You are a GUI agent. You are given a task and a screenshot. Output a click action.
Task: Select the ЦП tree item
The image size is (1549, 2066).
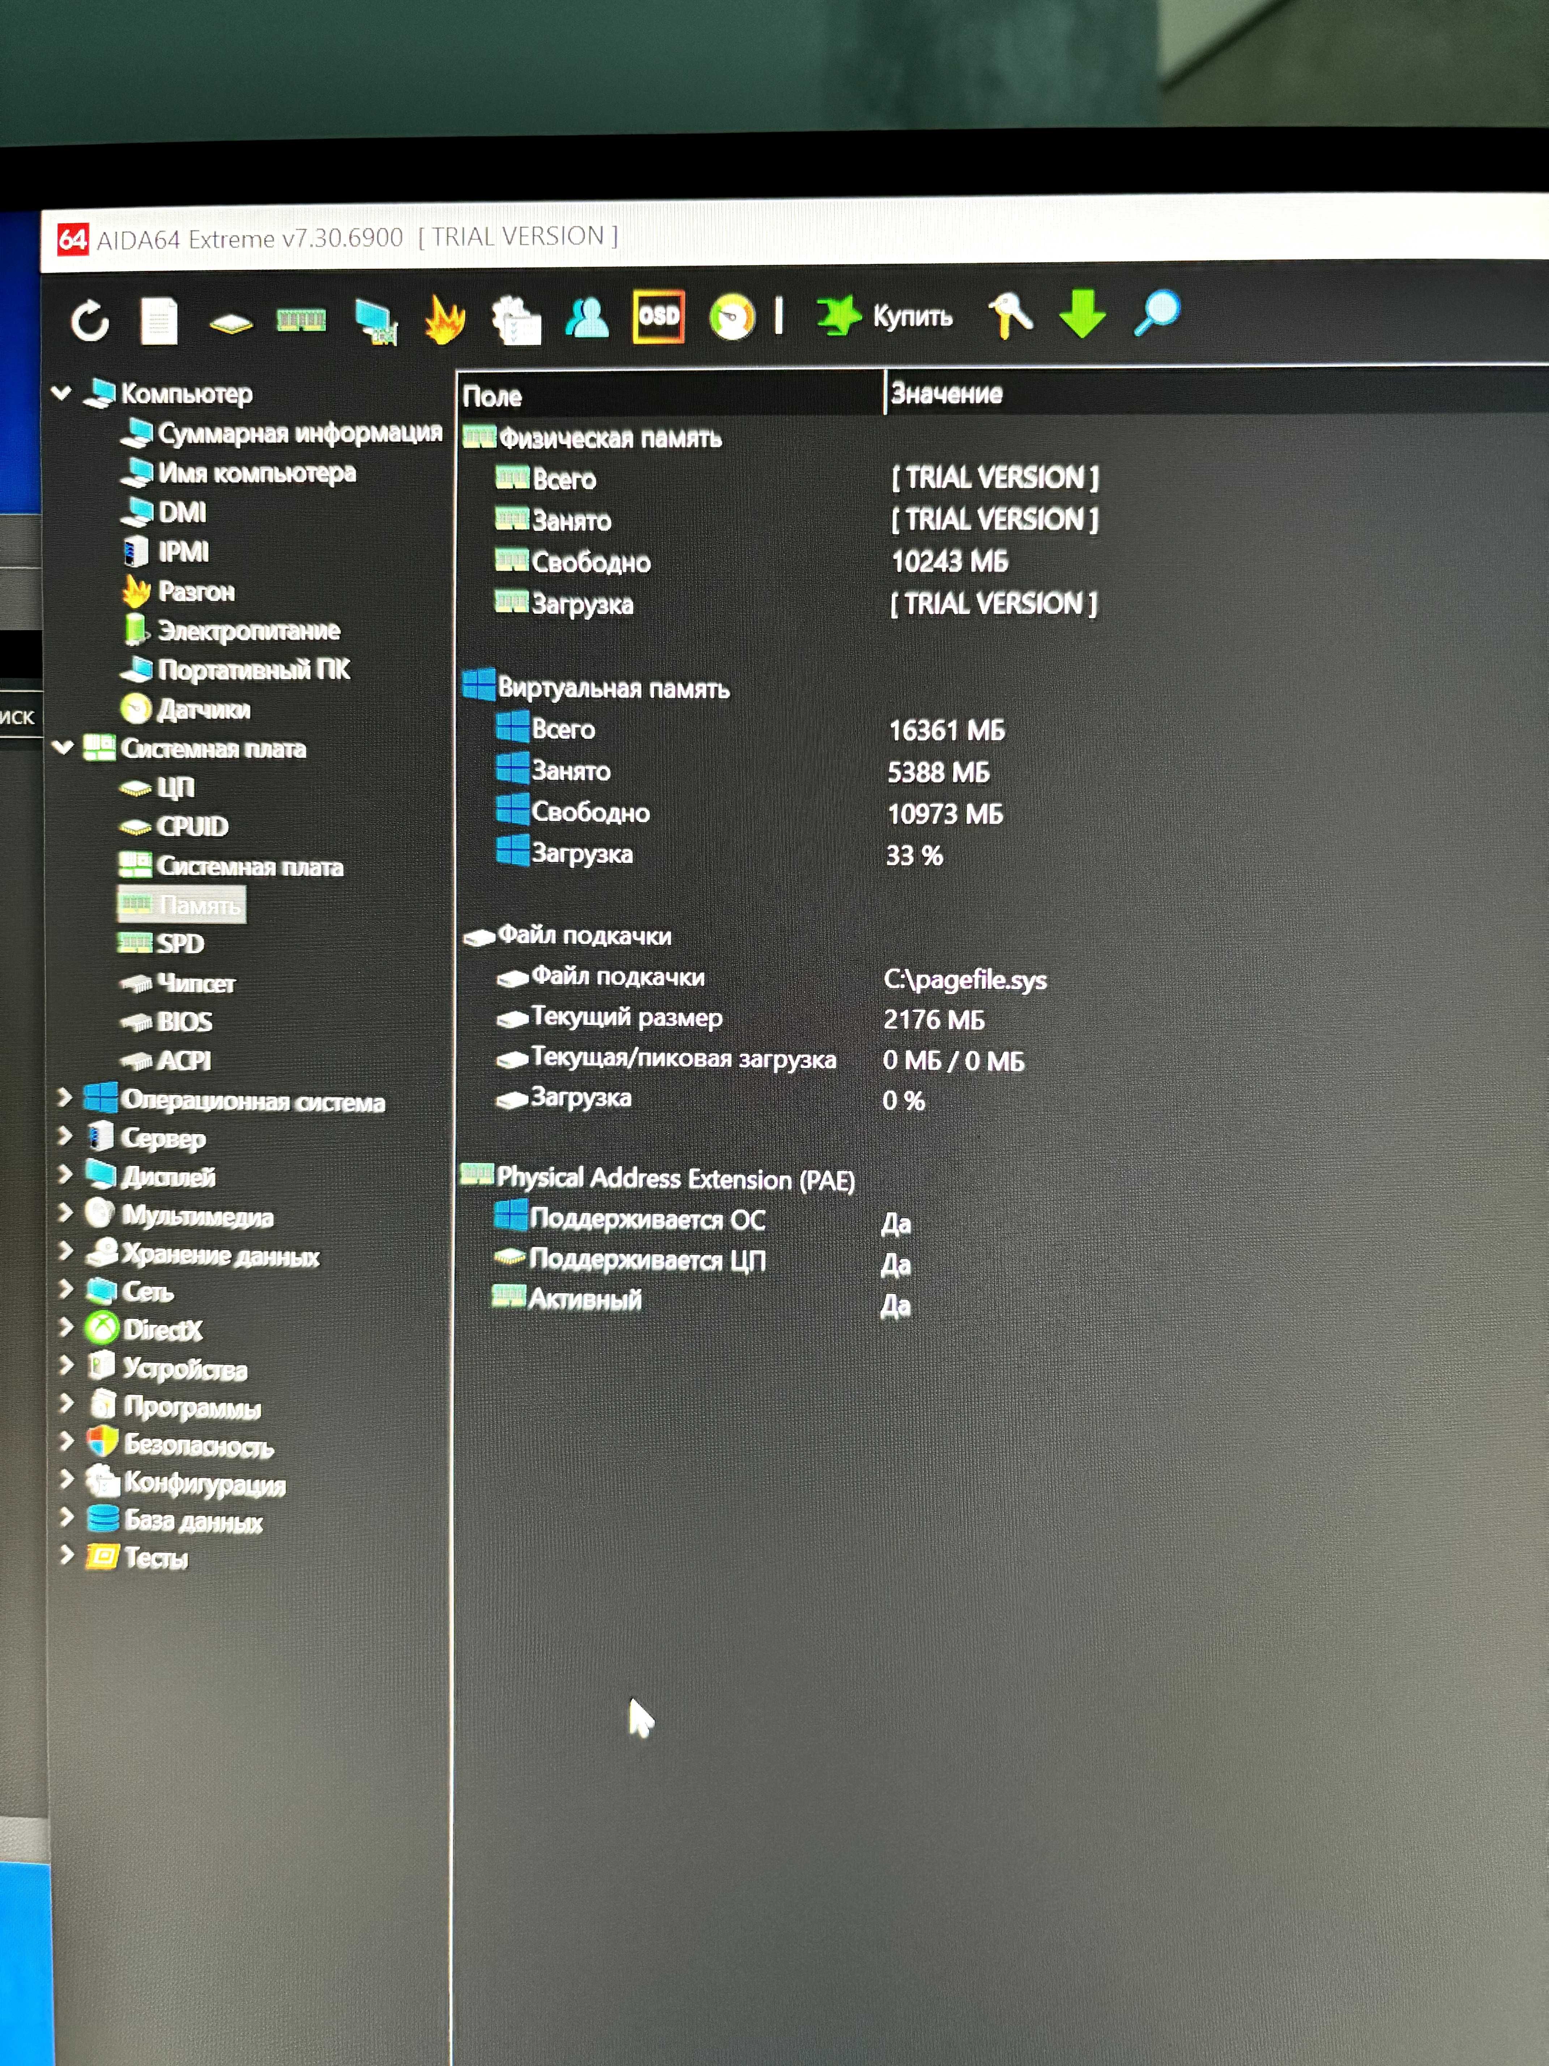(157, 788)
